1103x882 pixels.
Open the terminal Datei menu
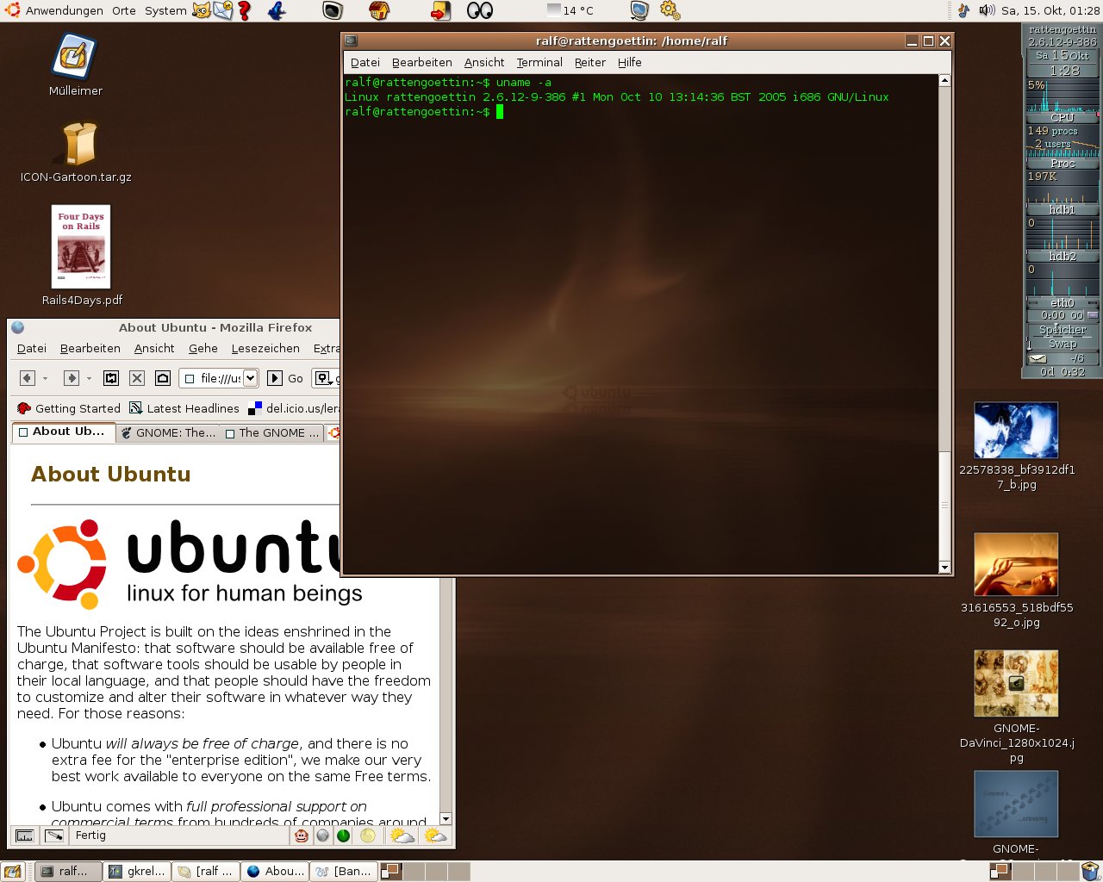(x=365, y=62)
